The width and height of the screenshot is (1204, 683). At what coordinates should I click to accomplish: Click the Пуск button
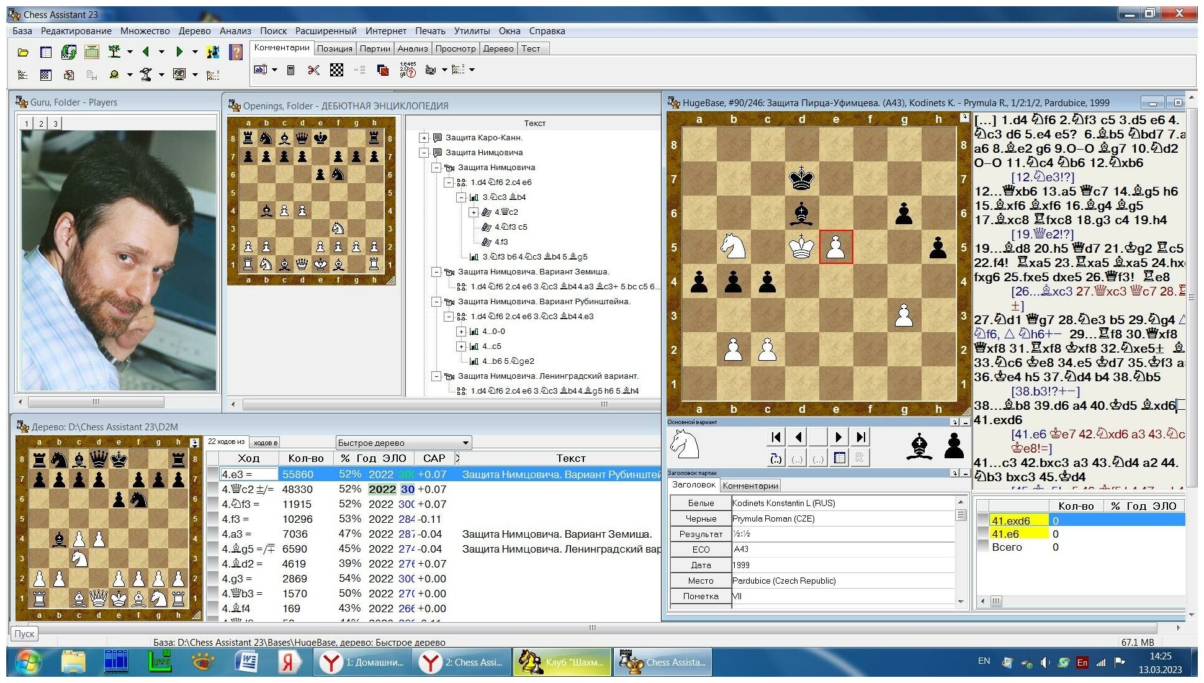pyautogui.click(x=24, y=633)
